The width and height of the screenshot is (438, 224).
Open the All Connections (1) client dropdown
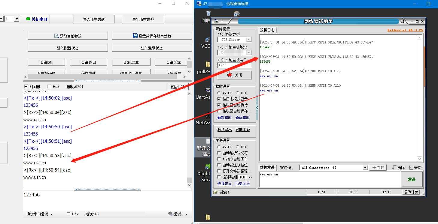pyautogui.click(x=365, y=168)
